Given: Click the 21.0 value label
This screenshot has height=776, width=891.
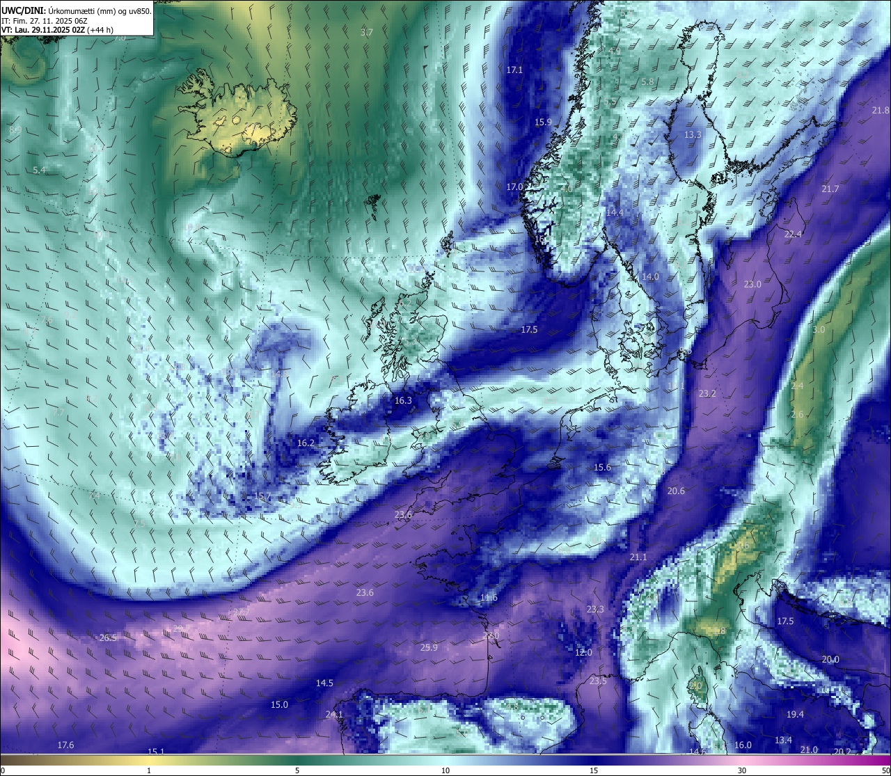Looking at the screenshot, I should click(809, 750).
